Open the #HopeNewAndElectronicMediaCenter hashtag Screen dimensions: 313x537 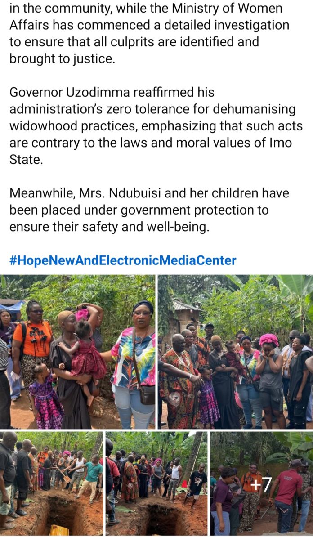pyautogui.click(x=123, y=260)
